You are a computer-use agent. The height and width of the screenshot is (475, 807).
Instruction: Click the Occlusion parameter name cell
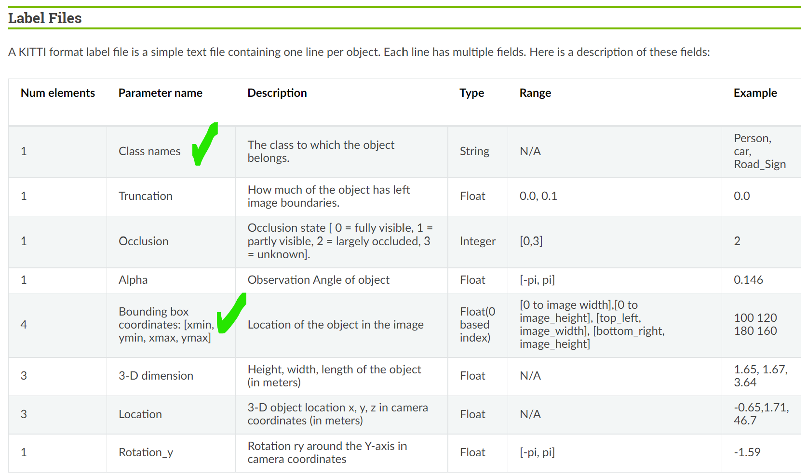pyautogui.click(x=144, y=241)
